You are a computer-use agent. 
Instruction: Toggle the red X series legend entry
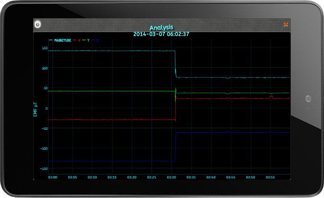click(77, 40)
